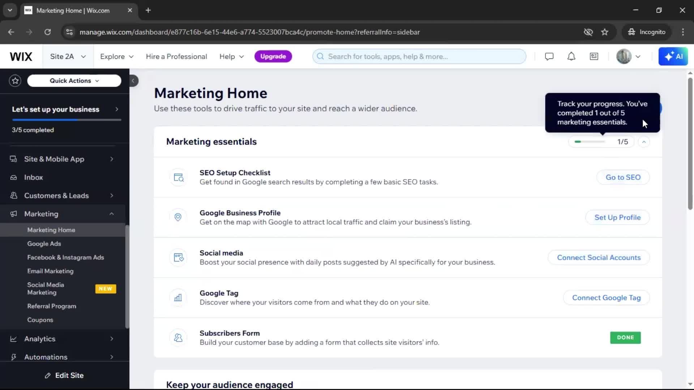The width and height of the screenshot is (694, 390).
Task: Click the 1/5 marketing progress bar
Action: click(601, 142)
